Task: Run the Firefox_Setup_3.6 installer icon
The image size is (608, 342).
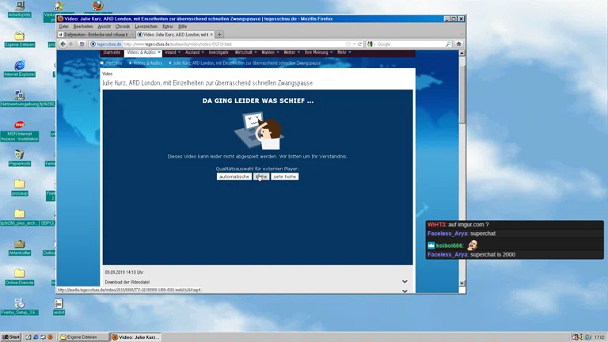Action: (x=19, y=306)
